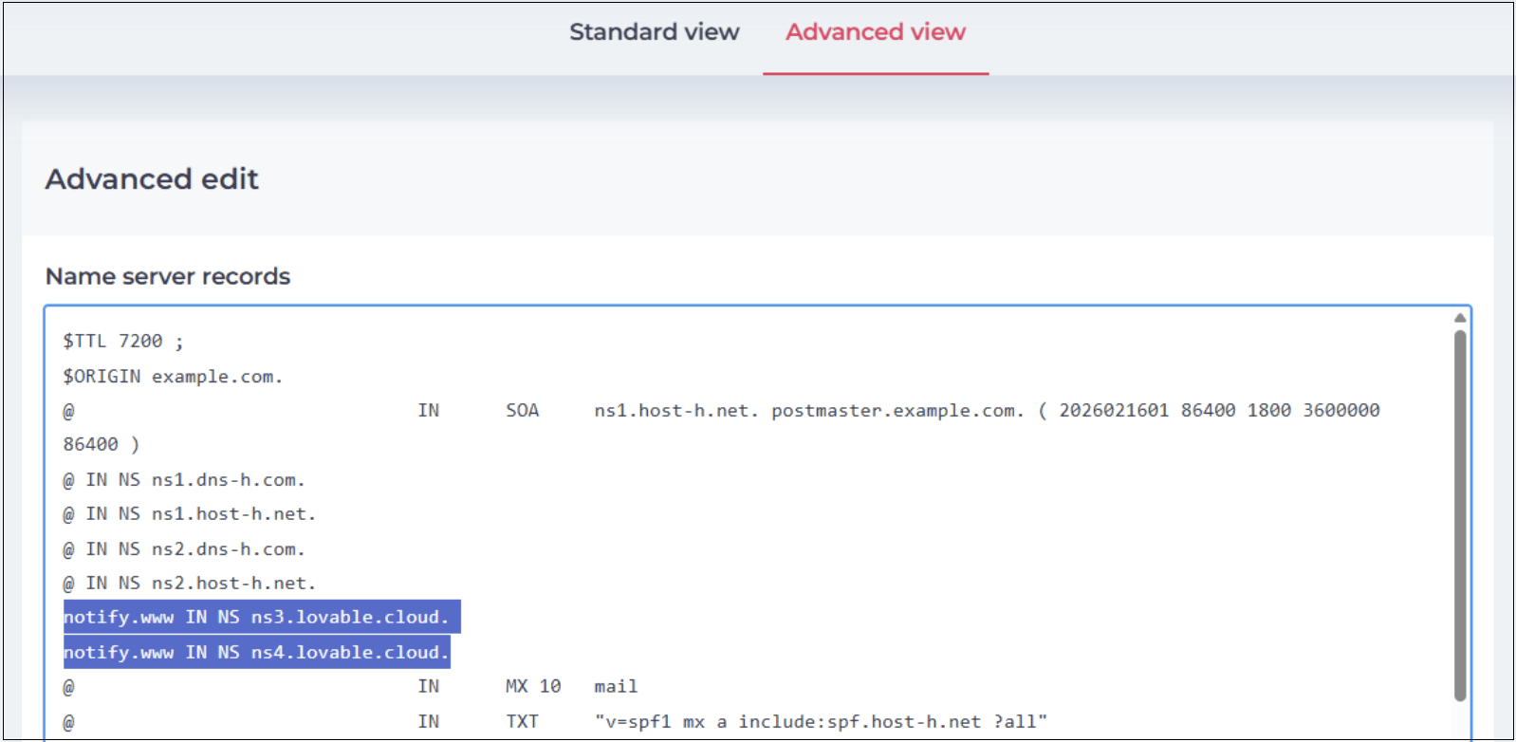Screen dimensions: 1516x742
Task: Click the SOA record line
Action: coord(721,411)
